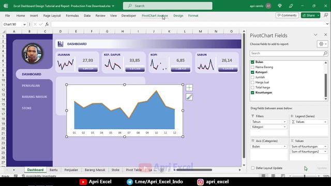
Task: Click the next sheet navigation arrow
Action: coord(14,170)
